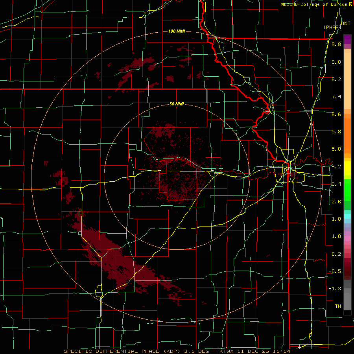Click the 5.8 scale value

pyautogui.click(x=336, y=132)
